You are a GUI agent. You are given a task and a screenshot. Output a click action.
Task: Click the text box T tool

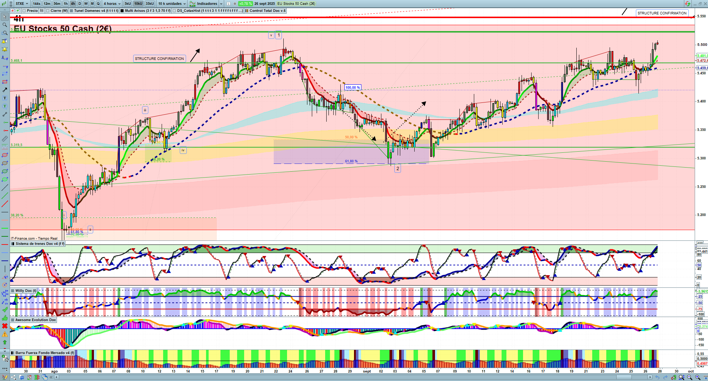click(5, 98)
